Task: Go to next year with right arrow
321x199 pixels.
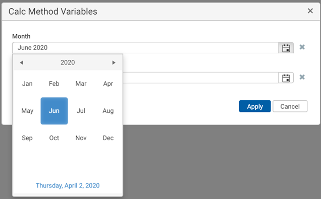Action: point(114,62)
